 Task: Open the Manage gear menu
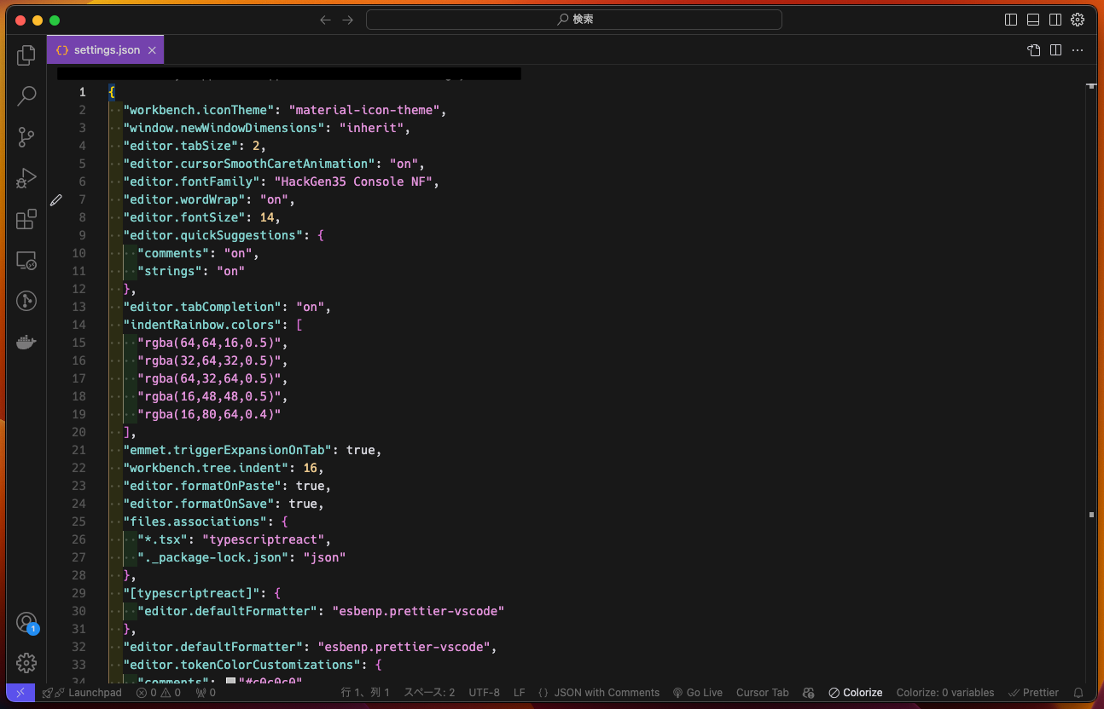click(26, 662)
